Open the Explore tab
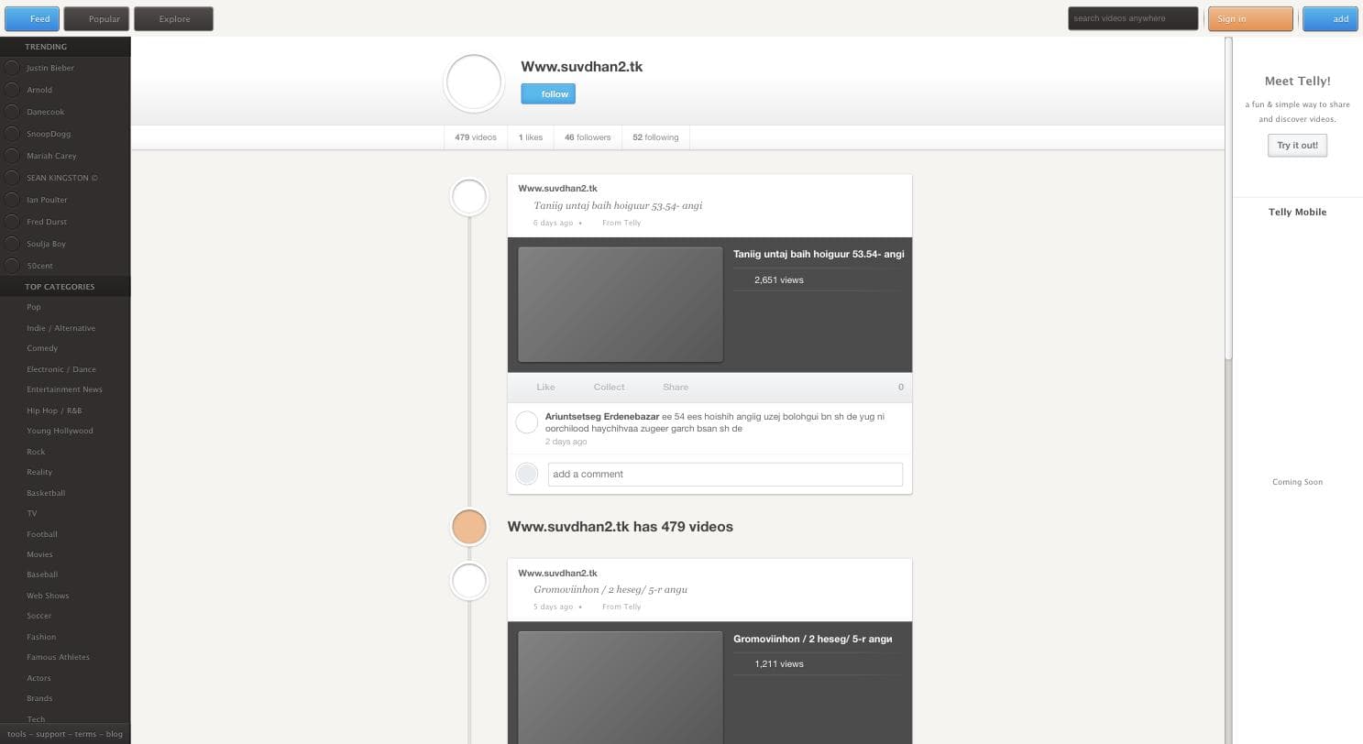Screen dimensions: 1363x744 point(173,18)
